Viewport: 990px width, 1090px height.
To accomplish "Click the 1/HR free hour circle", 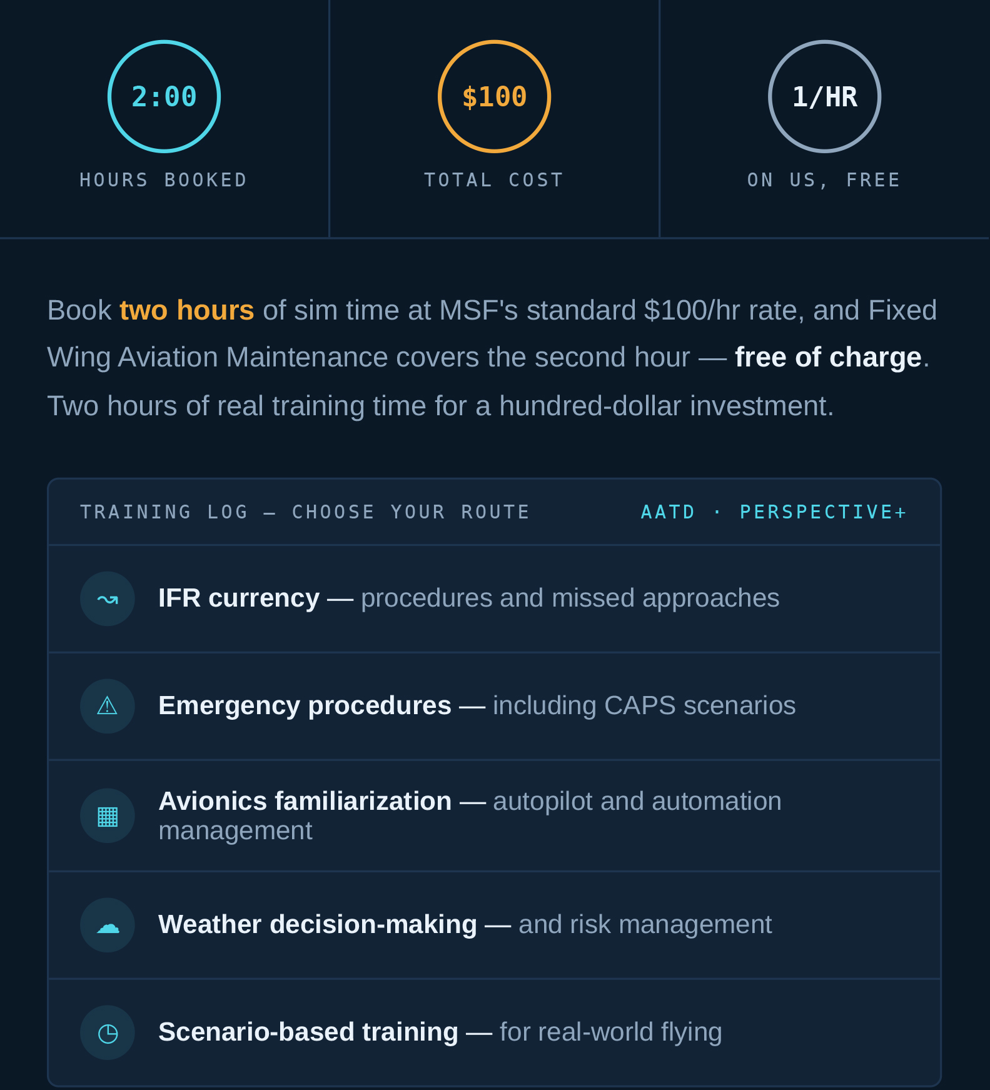I will tap(824, 96).
